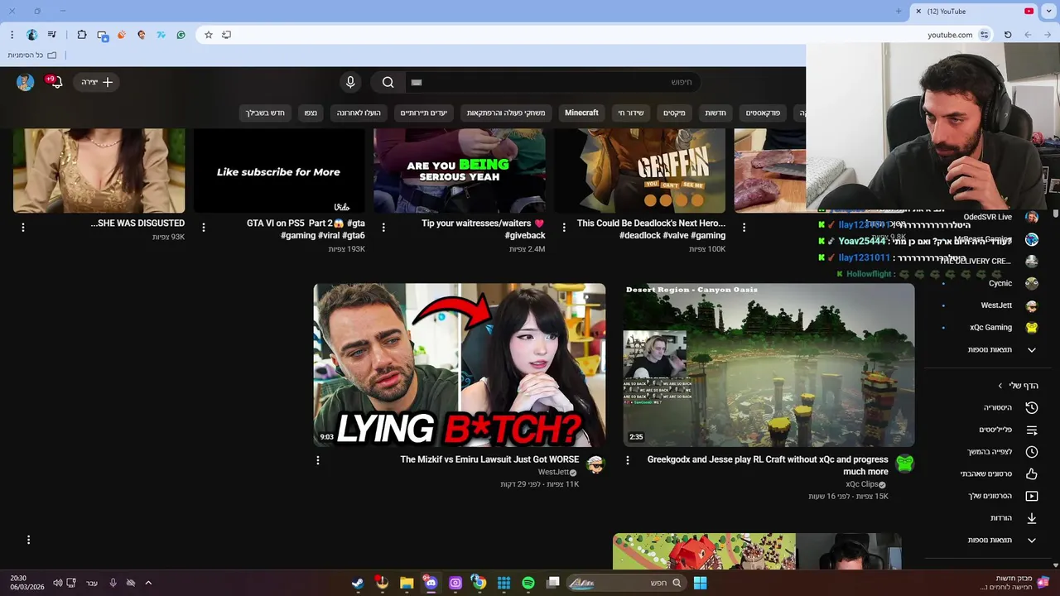Show hidden system tray icons

coord(148,583)
